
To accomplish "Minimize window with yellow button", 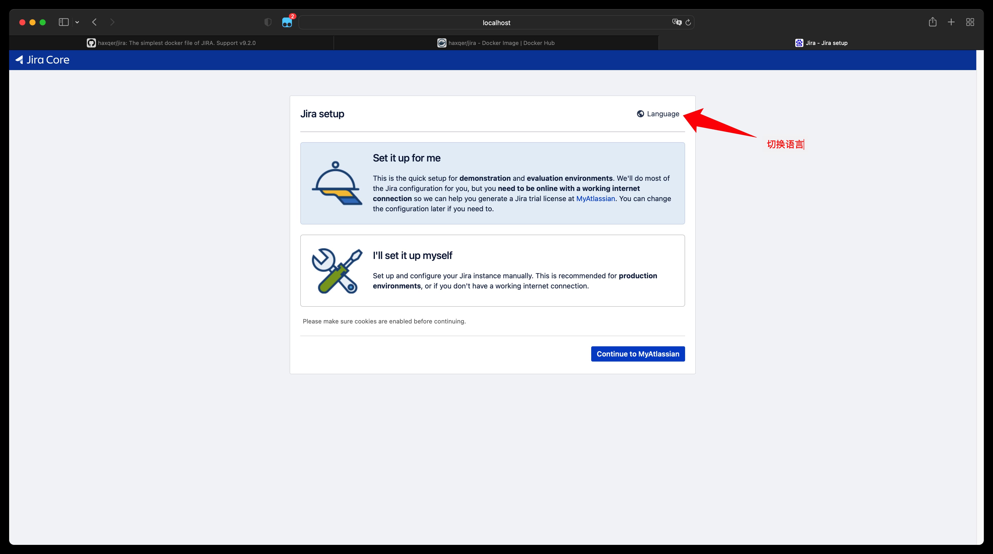I will pos(32,22).
